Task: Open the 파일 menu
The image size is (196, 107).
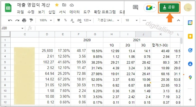Action: [20, 12]
